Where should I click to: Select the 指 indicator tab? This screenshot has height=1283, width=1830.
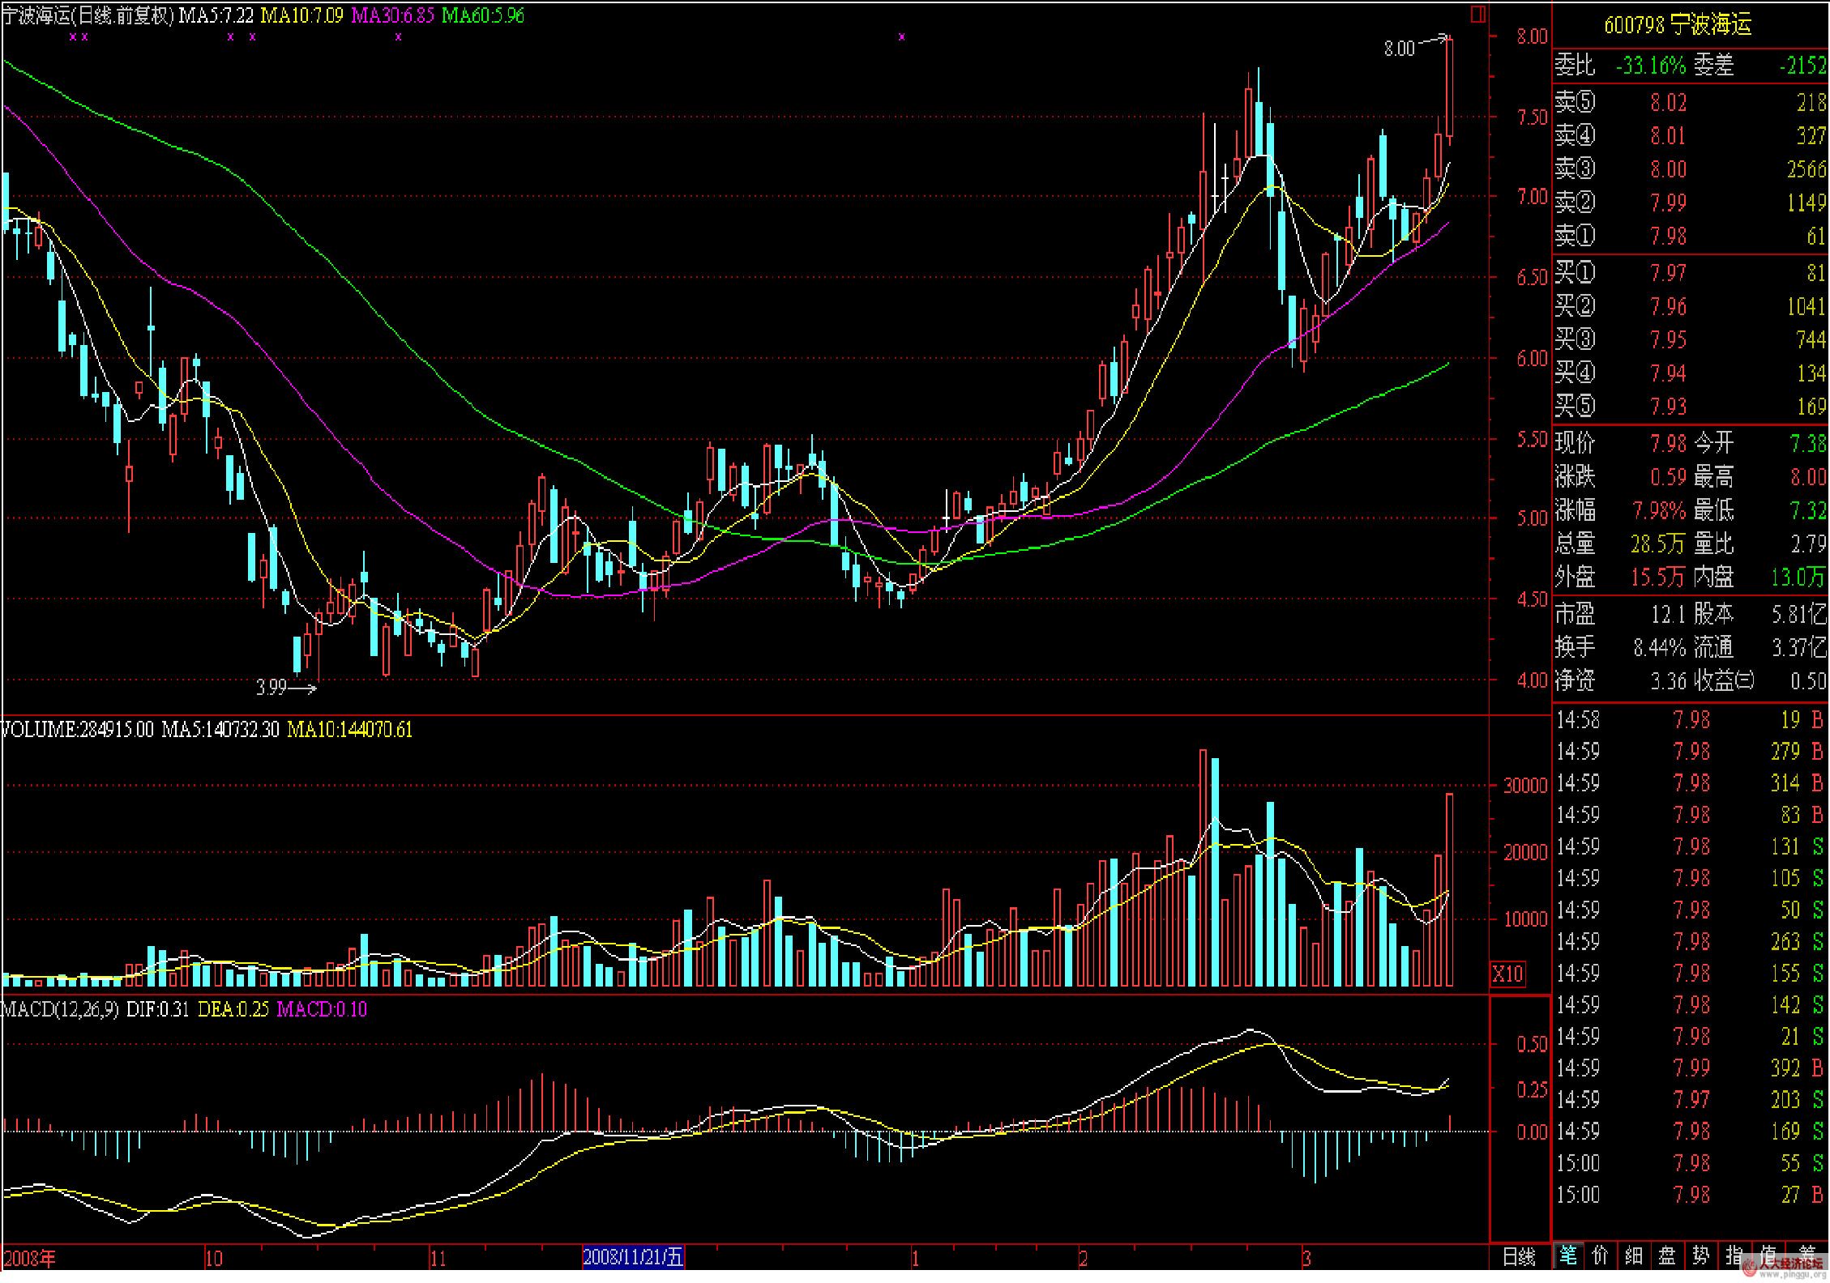click(1734, 1255)
